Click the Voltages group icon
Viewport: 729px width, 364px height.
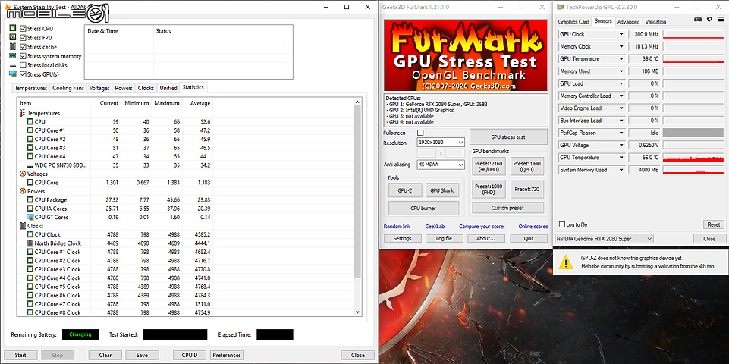click(x=23, y=174)
